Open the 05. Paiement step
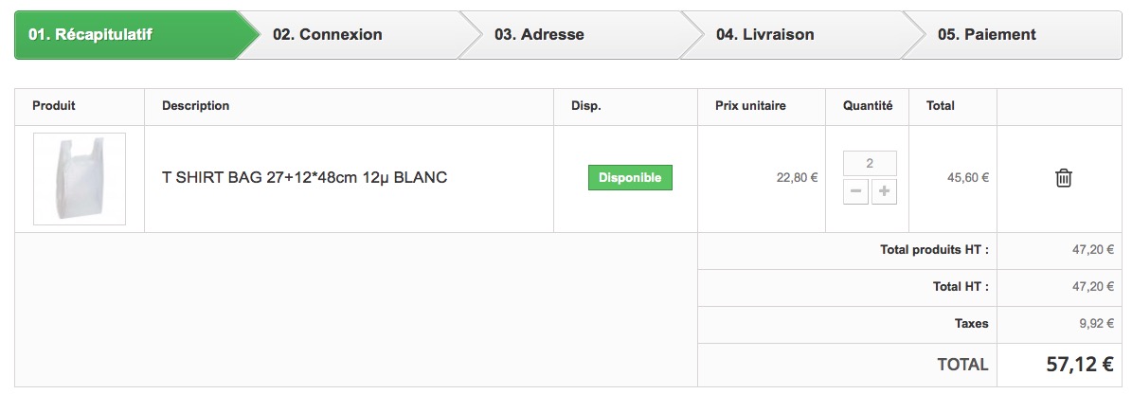The height and width of the screenshot is (394, 1132). (986, 35)
